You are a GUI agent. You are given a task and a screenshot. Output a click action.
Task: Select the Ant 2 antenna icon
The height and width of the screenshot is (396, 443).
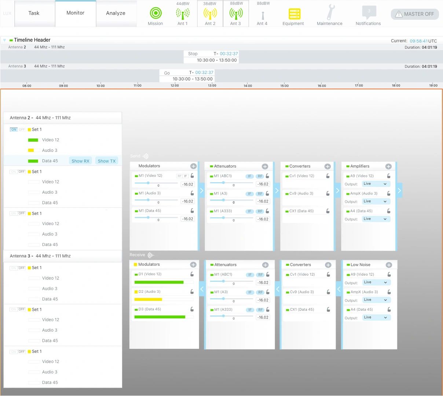point(210,14)
